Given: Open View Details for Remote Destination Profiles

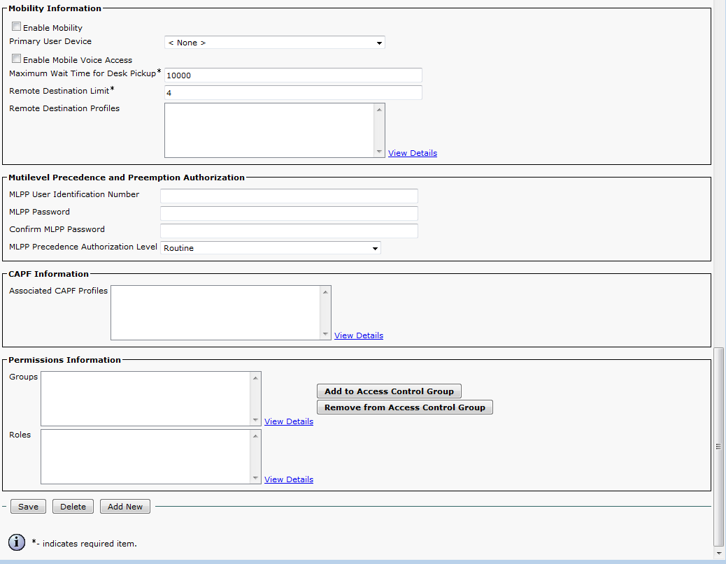Looking at the screenshot, I should click(x=412, y=153).
